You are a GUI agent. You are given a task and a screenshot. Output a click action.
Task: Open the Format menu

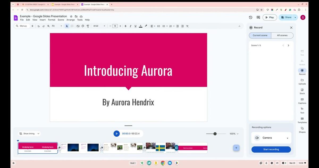[x=51, y=20]
